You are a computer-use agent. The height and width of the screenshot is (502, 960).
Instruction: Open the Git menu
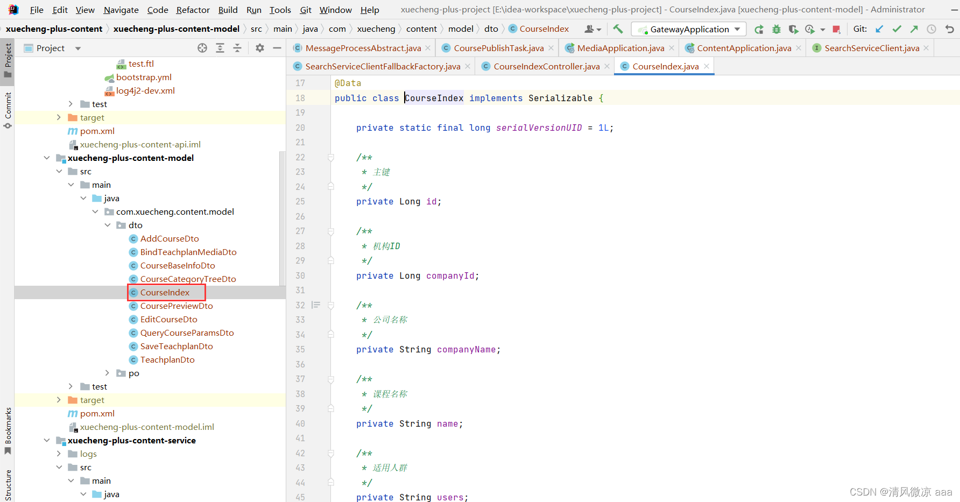[x=306, y=10]
